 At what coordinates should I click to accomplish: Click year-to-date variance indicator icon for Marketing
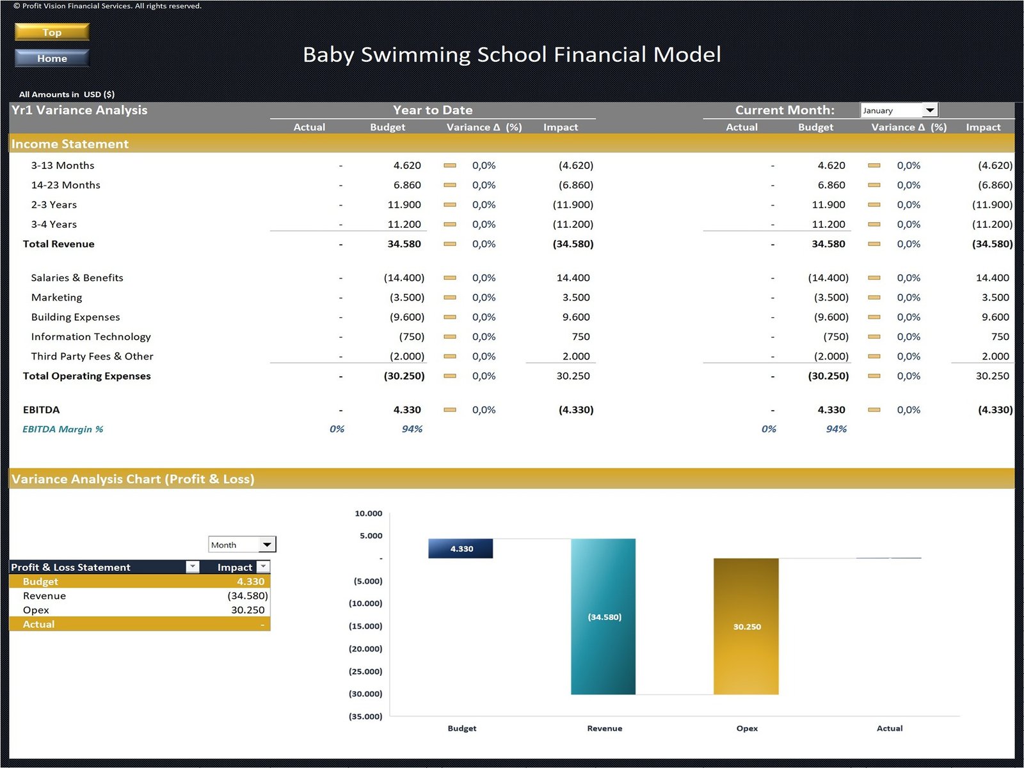450,298
